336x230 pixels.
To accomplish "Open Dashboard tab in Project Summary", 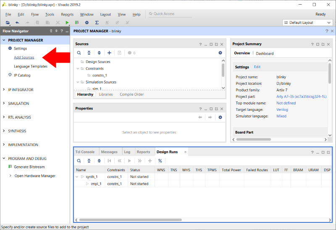I will (x=265, y=54).
